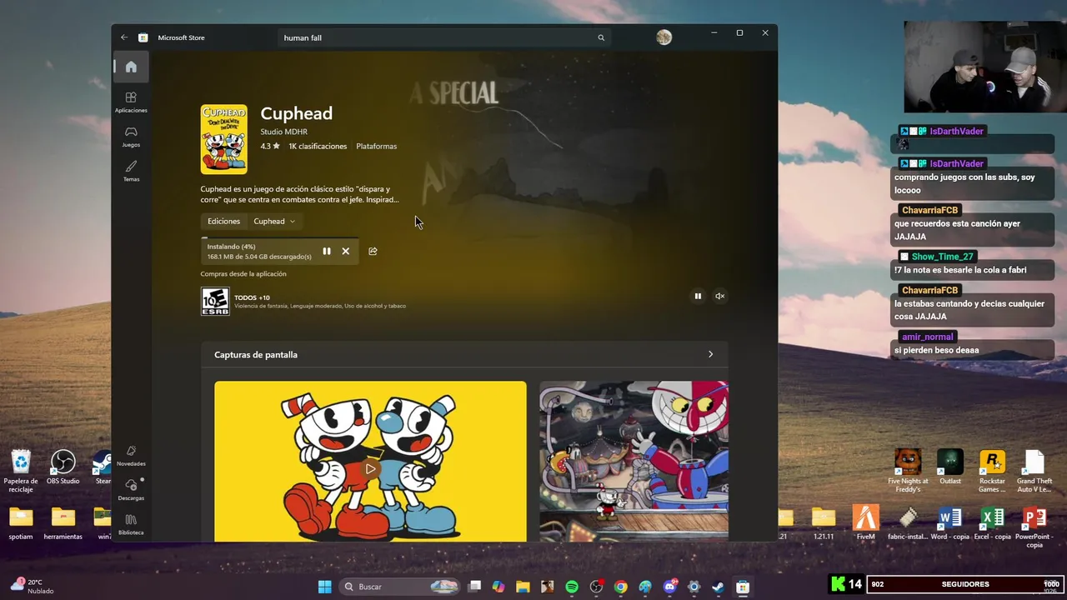Viewport: 1067px width, 600px height.
Task: Open the spotiam desktop folder
Action: (21, 524)
